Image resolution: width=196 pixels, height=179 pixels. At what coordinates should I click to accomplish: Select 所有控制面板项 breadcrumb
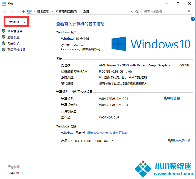pyautogui.click(x=66, y=12)
